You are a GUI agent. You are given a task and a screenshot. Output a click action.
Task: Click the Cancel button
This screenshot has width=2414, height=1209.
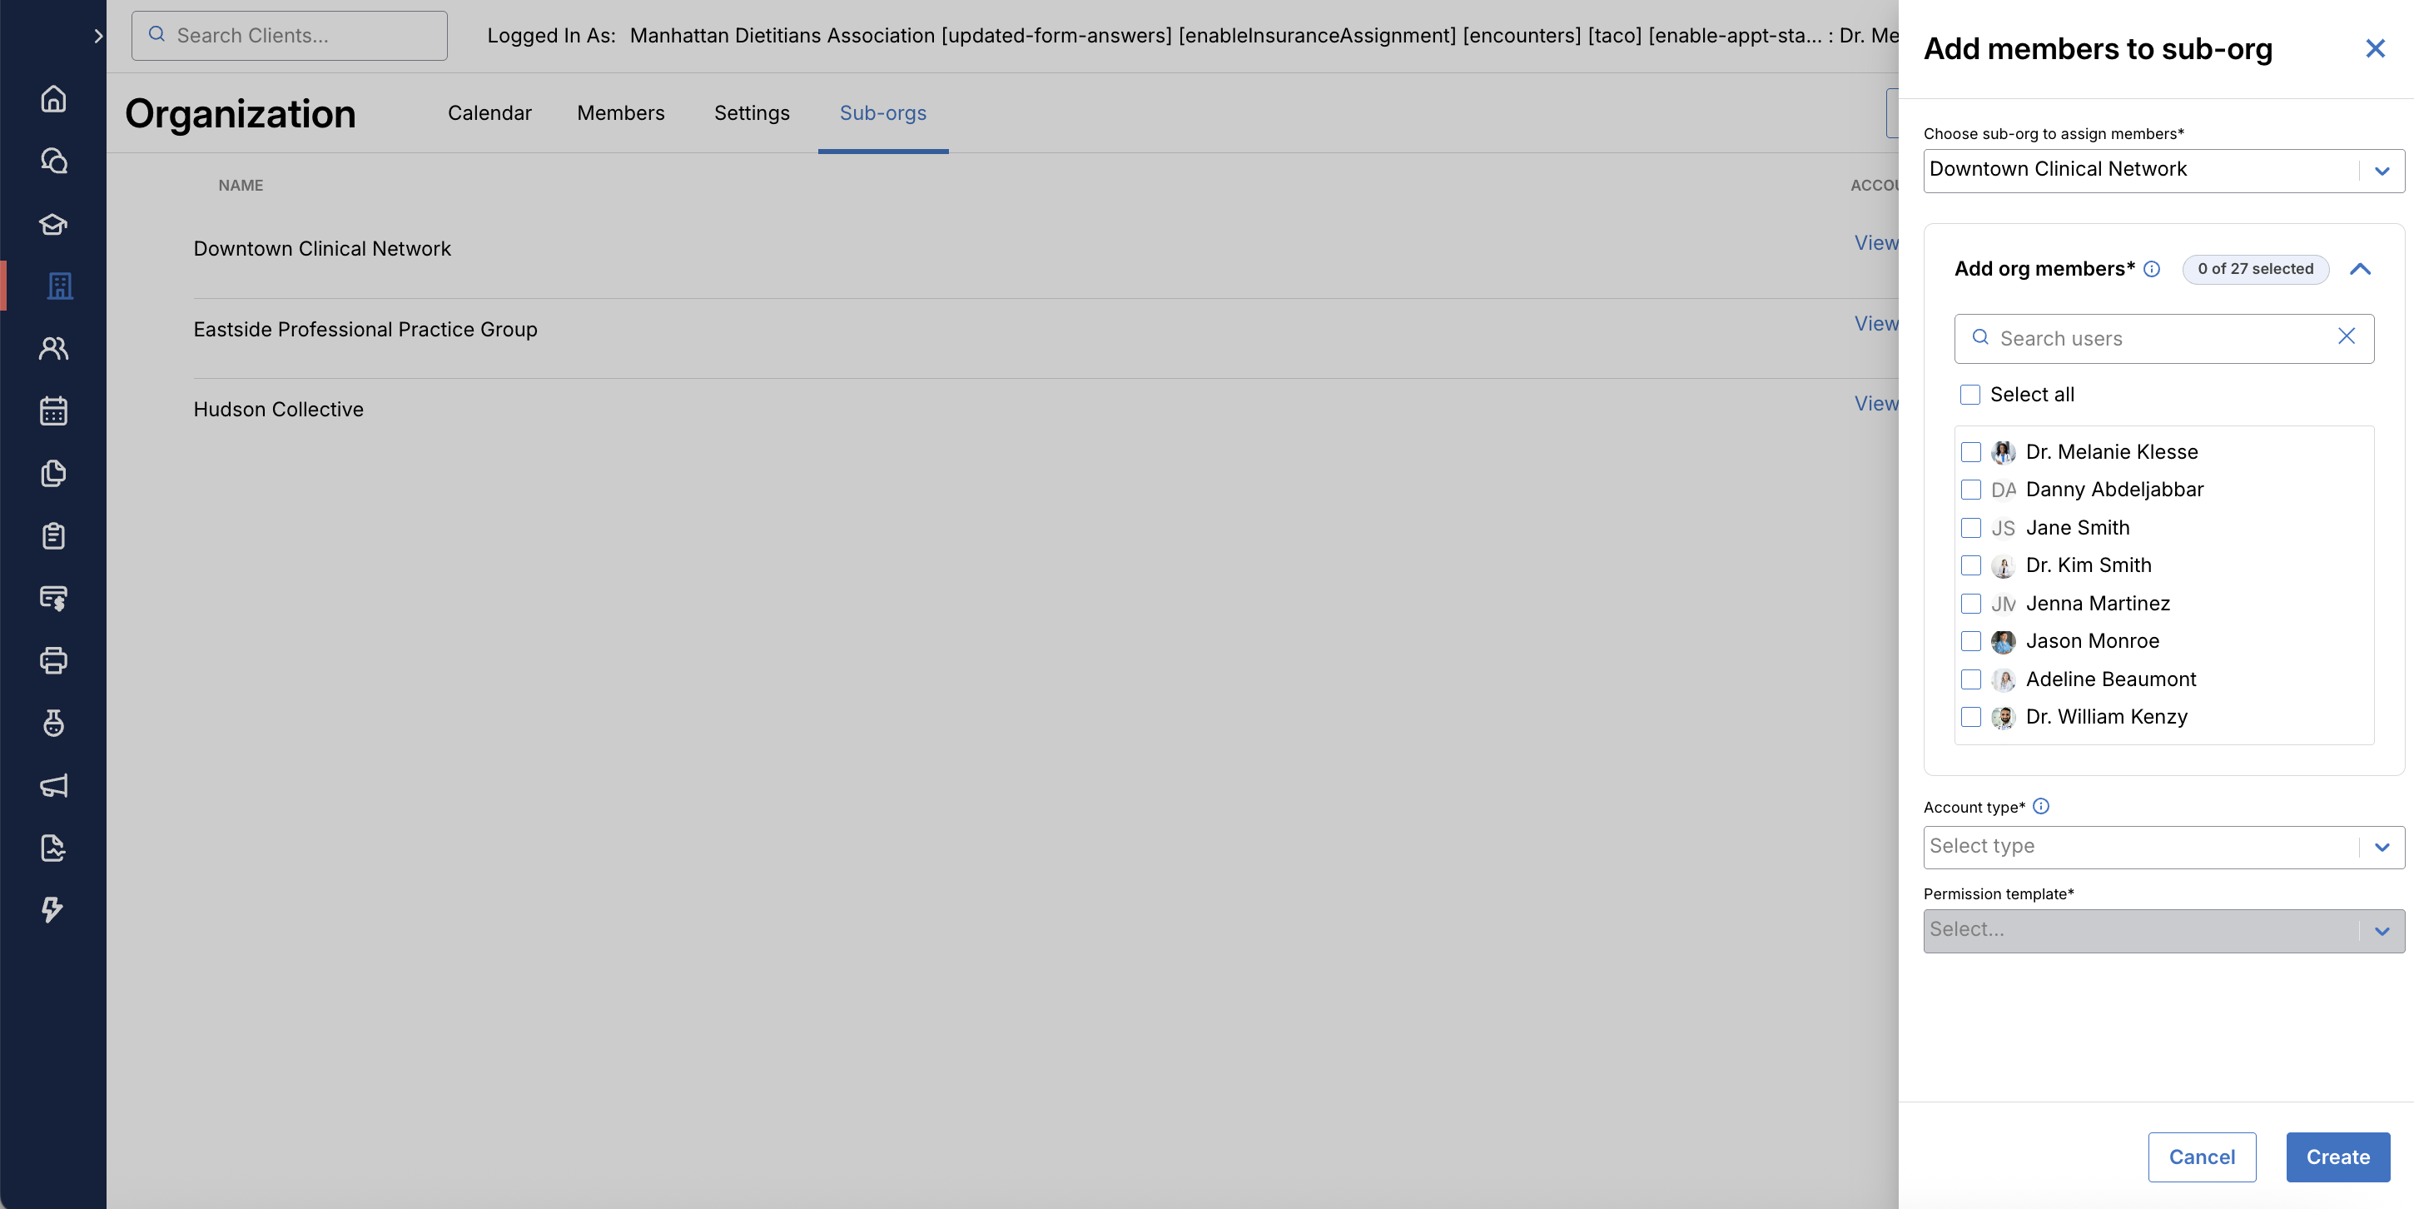click(x=2201, y=1157)
